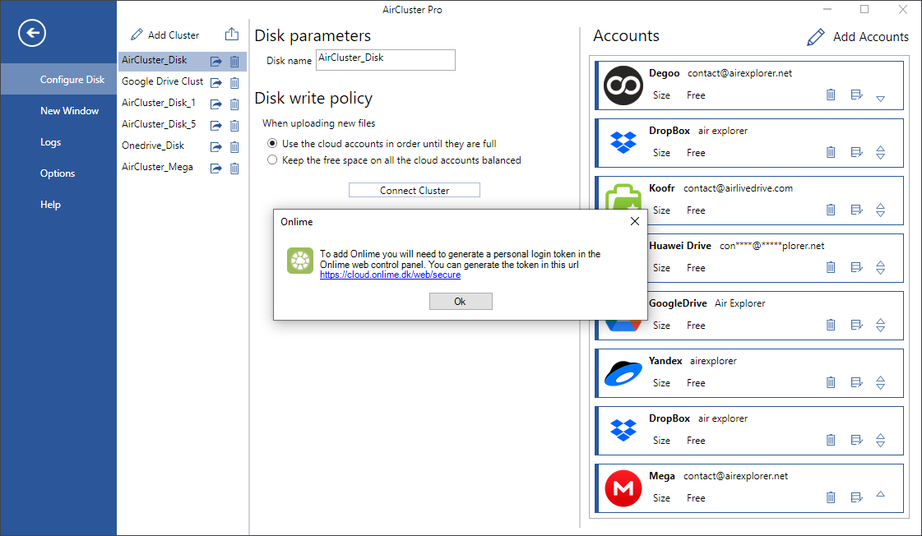Click Ok on the Onlime dialog
This screenshot has height=536, width=922.
pyautogui.click(x=461, y=301)
